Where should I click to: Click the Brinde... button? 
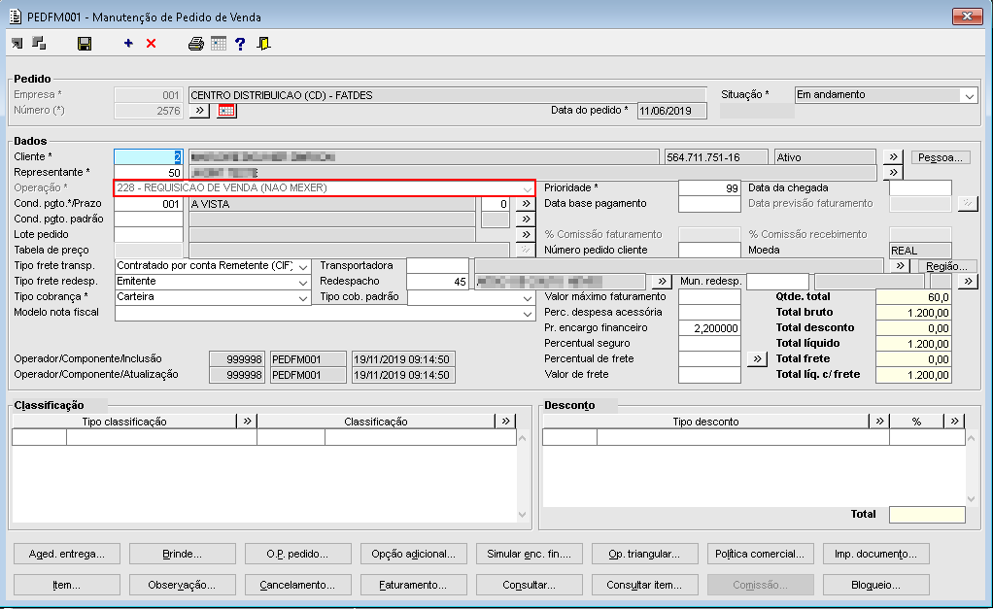coord(183,554)
